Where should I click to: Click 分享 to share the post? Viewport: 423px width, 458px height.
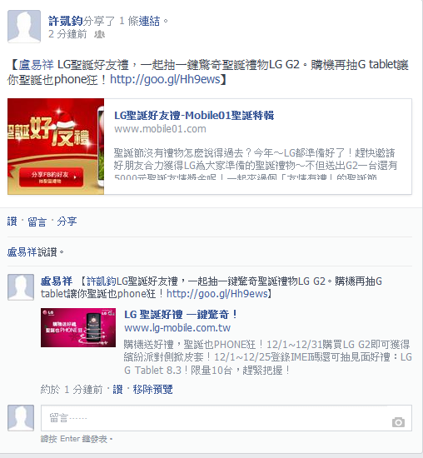[x=67, y=222]
